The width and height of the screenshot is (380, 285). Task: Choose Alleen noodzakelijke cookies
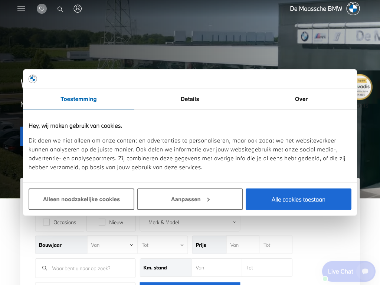(81, 199)
